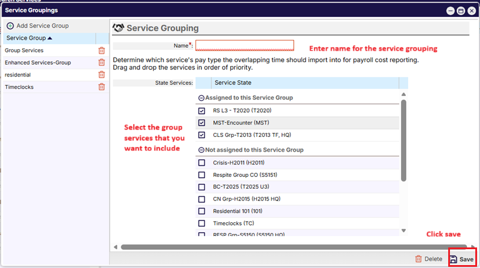Click the Name input field
The image size is (480, 268).
point(244,45)
